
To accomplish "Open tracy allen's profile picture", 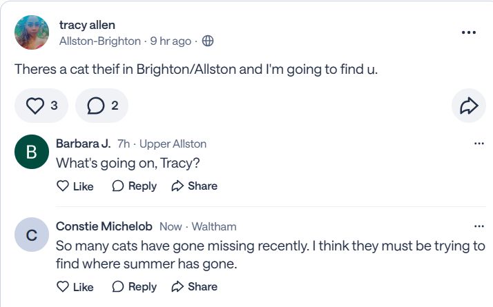I will coord(32,32).
